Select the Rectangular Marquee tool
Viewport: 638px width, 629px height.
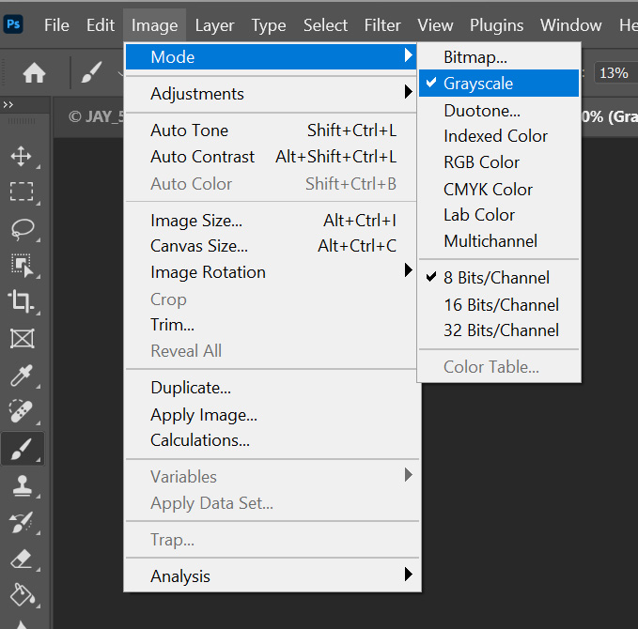[x=22, y=192]
